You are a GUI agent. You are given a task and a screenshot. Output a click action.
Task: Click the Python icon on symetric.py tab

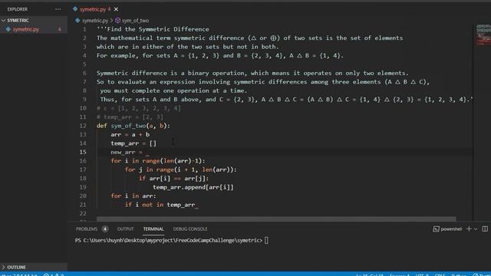pos(75,9)
